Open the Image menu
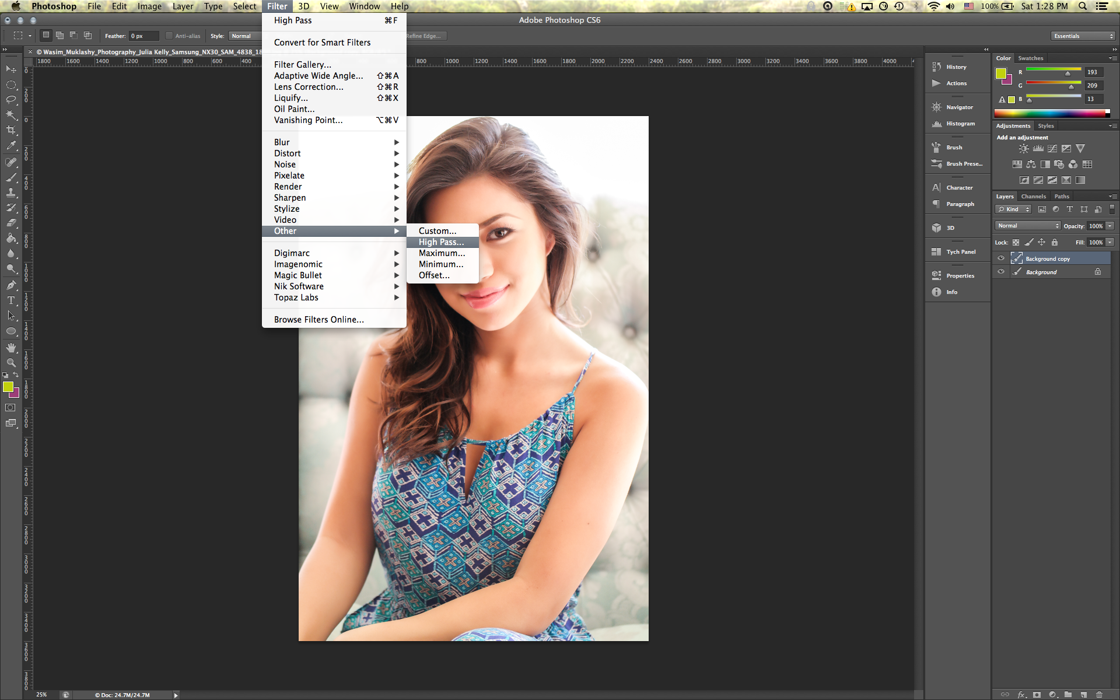This screenshot has height=700, width=1120. click(149, 6)
